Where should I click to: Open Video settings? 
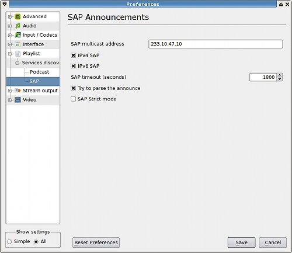pos(29,100)
